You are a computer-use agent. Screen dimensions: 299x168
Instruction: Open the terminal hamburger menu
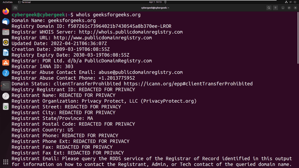pos(276,8)
